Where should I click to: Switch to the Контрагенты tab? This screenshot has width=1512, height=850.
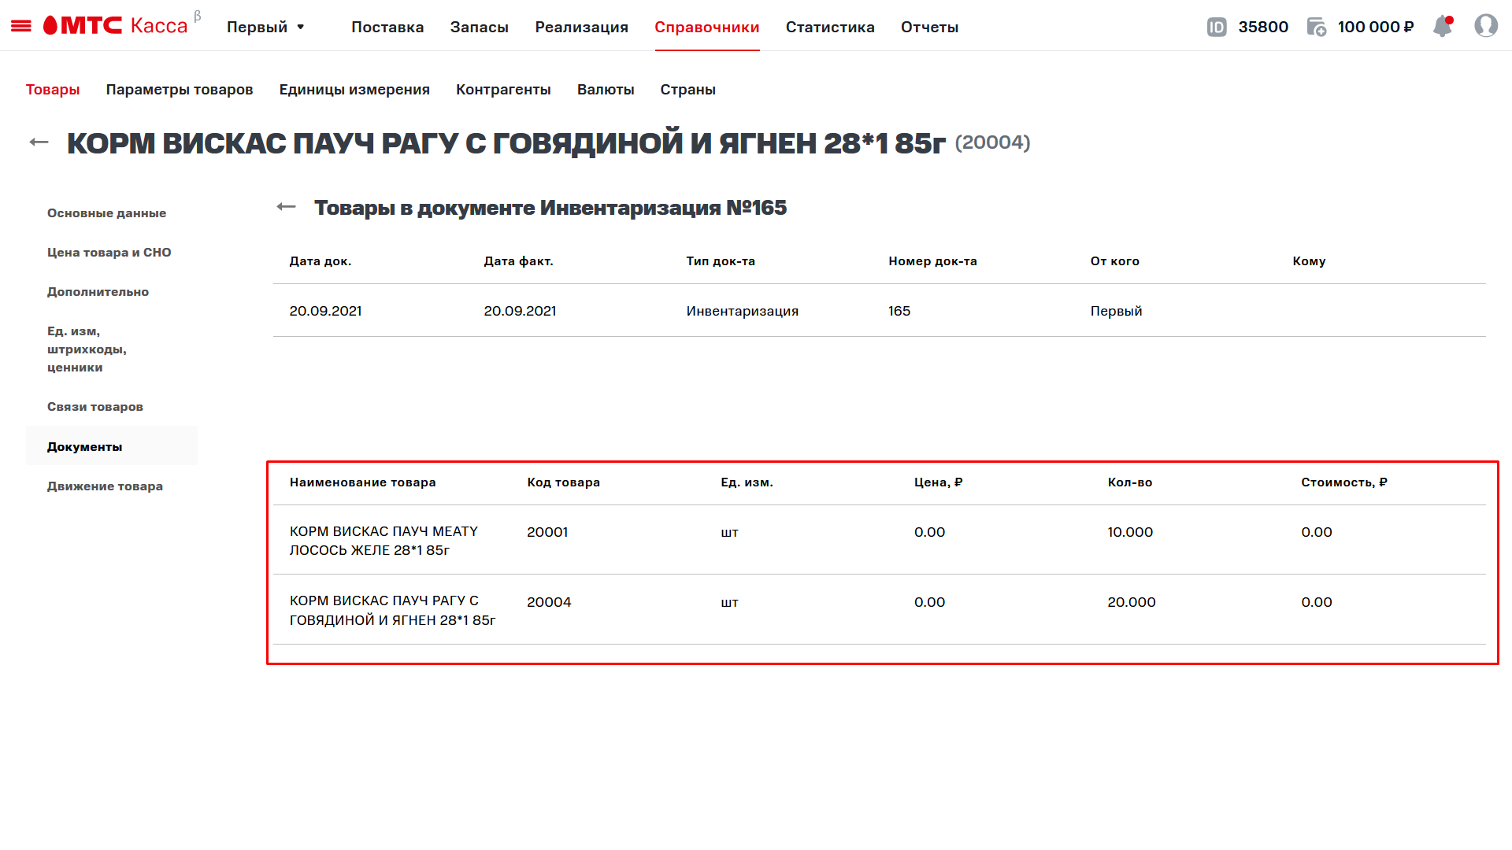503,90
